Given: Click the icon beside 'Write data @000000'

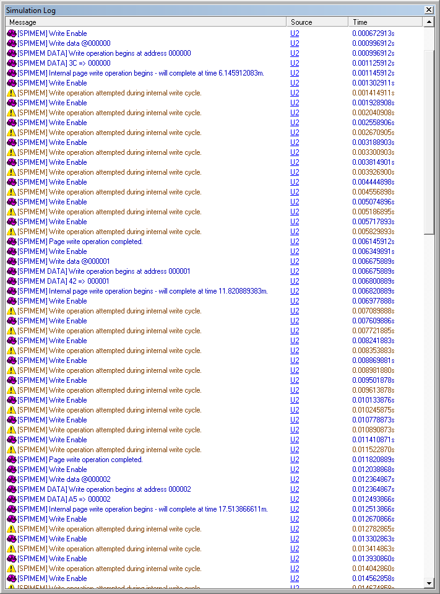Looking at the screenshot, I should click(11, 43).
